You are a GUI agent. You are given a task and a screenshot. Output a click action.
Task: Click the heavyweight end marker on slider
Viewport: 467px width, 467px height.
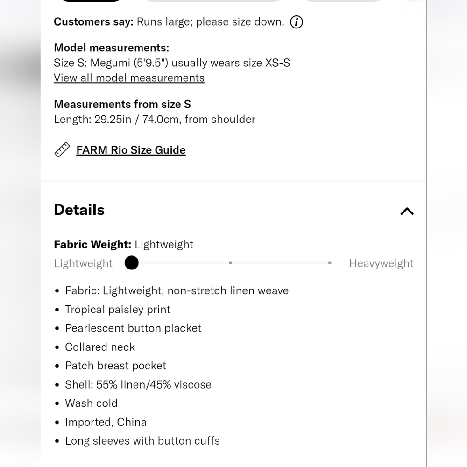pyautogui.click(x=330, y=263)
